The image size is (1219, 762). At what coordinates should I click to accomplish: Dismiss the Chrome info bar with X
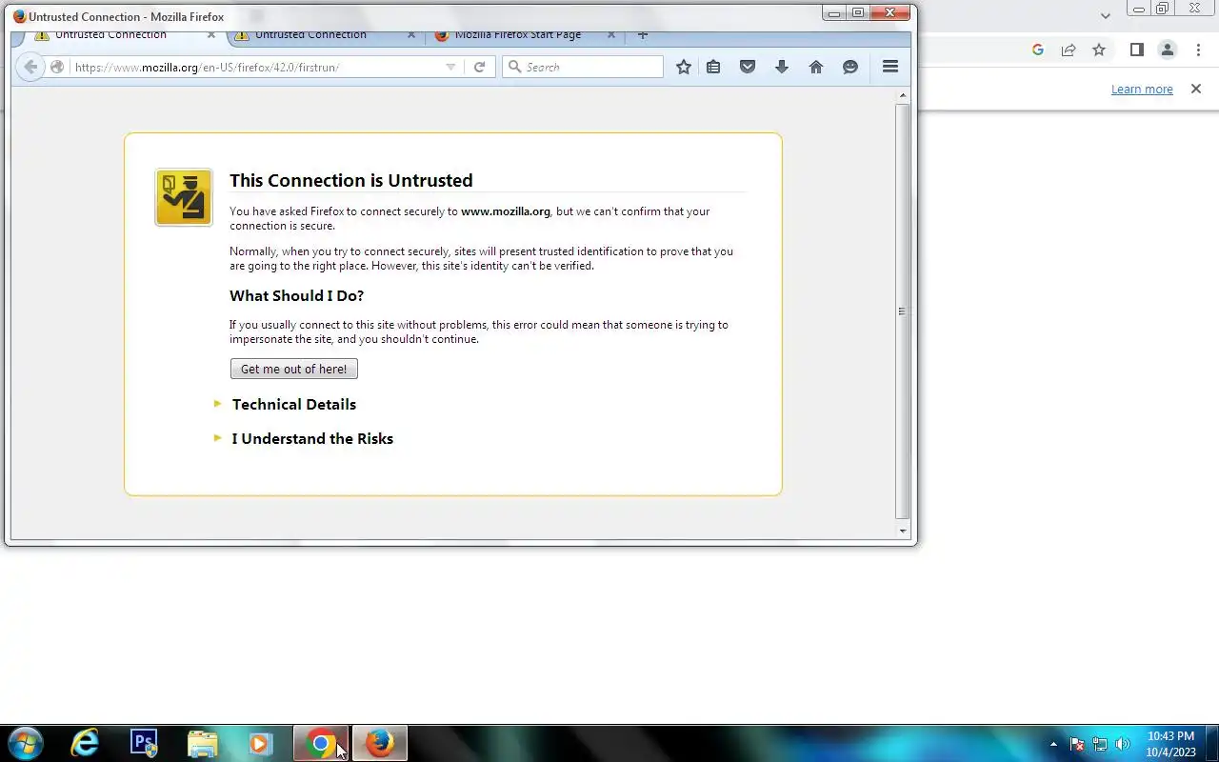click(1196, 89)
